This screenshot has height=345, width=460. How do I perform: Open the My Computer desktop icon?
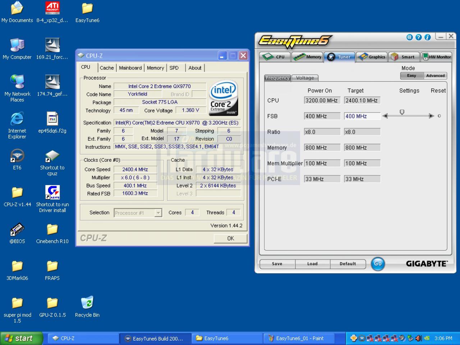coord(17,49)
